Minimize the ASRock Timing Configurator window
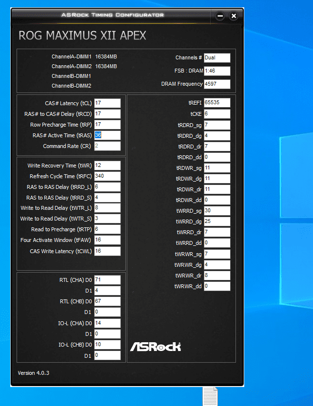This screenshot has height=406, width=313. [220, 16]
